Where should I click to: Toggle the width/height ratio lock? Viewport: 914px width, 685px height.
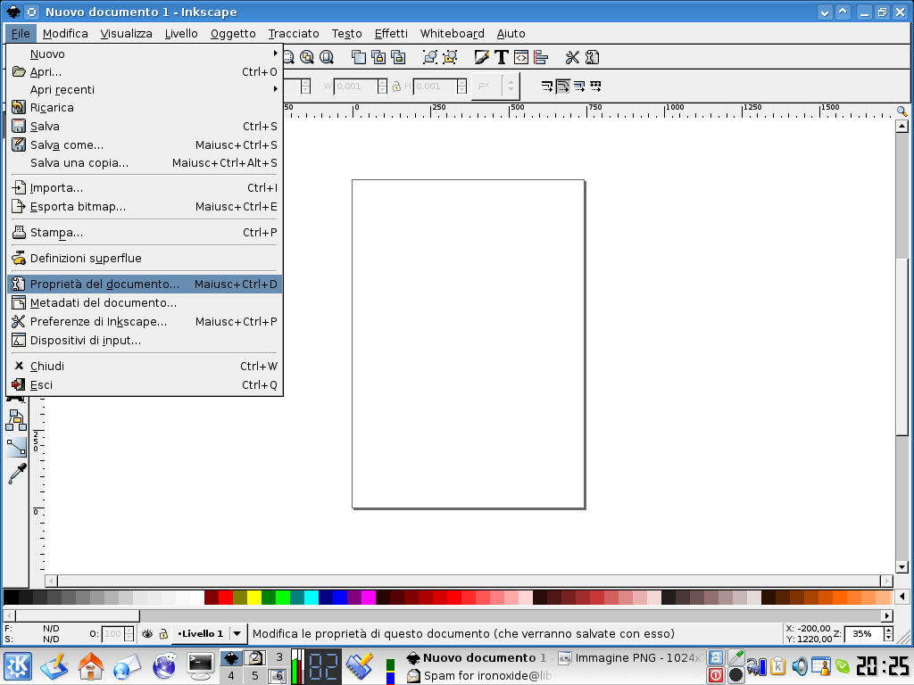[395, 87]
